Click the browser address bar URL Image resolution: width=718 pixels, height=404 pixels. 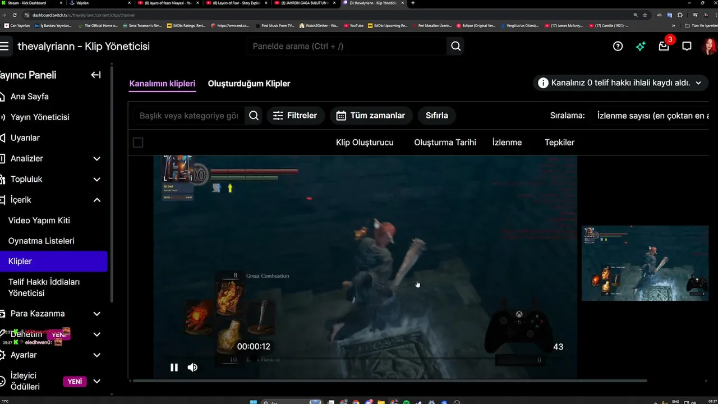tap(83, 15)
